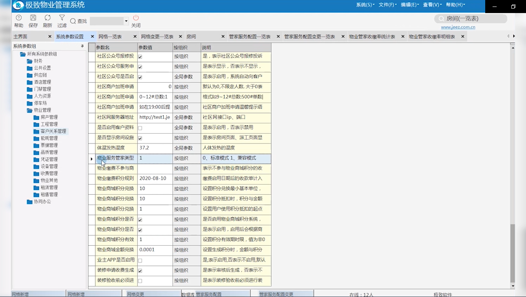This screenshot has height=297, width=526.
Task: Open the 酒店管理 folder in the tree
Action: [39, 82]
